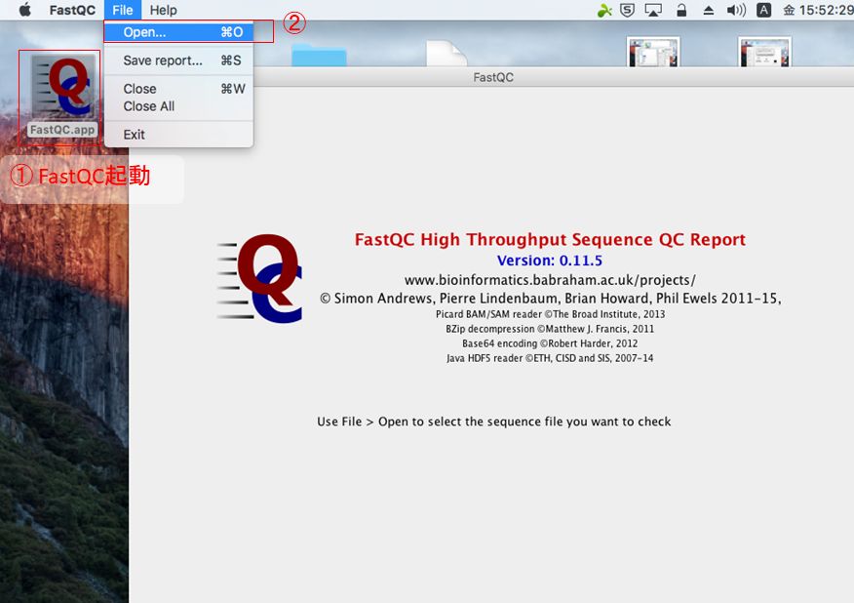Click the green bird menu bar icon
The image size is (854, 603).
(x=604, y=10)
